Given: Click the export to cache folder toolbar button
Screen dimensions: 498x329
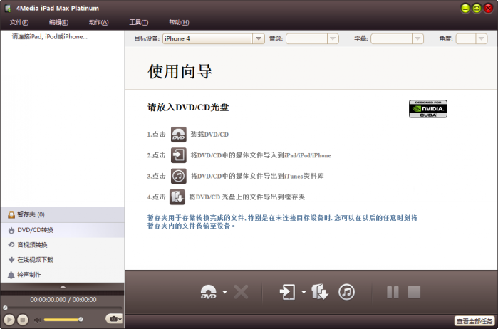Looking at the screenshot, I should tap(320, 292).
